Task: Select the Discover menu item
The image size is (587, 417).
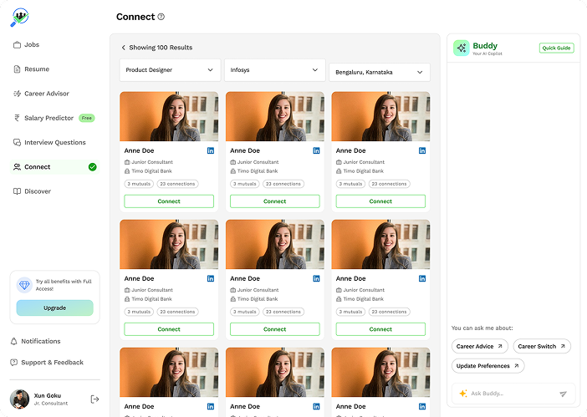Action: pyautogui.click(x=32, y=191)
